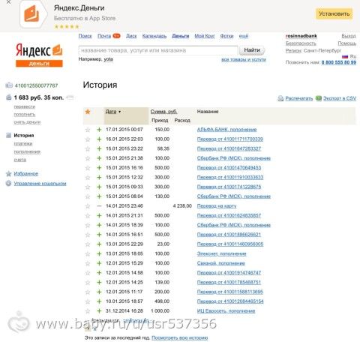The height and width of the screenshot is (342, 360).
Task: Star the 15.01.2015 16:16 transaction
Action: [x=88, y=168]
